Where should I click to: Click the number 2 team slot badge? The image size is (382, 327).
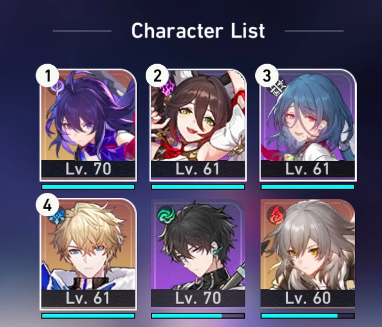click(x=157, y=76)
